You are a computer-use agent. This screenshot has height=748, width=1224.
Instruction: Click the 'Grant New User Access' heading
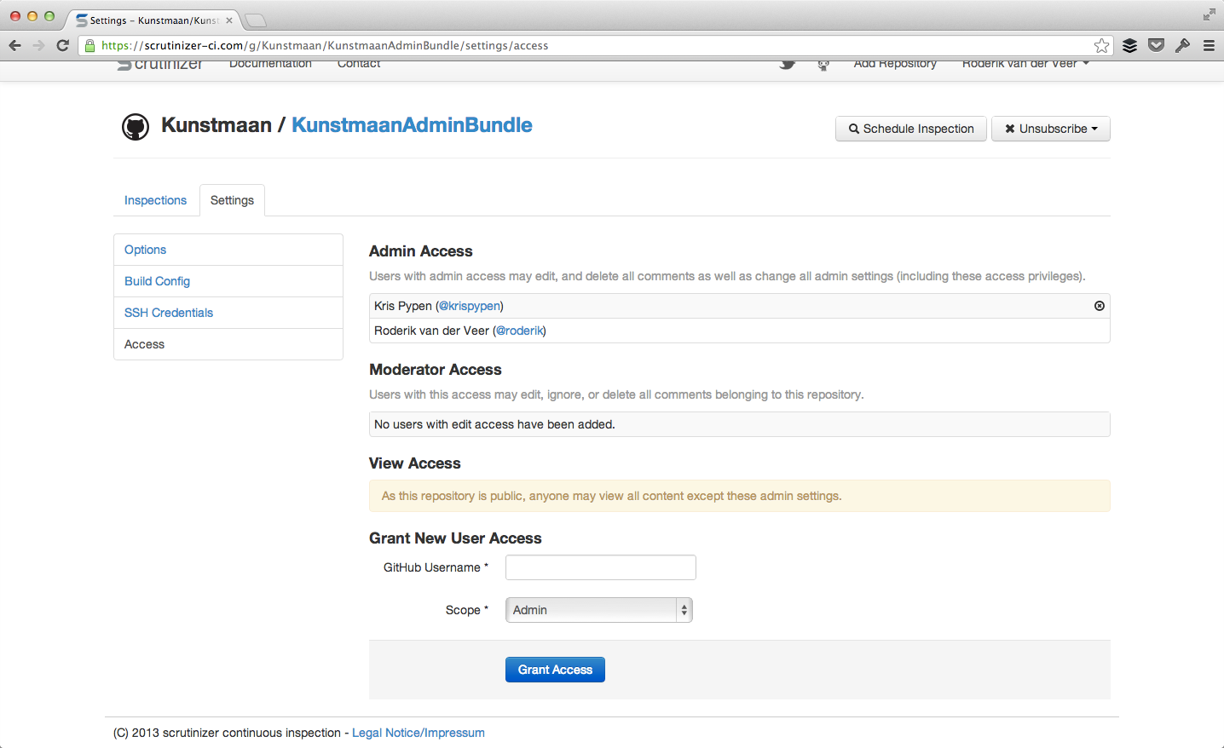pos(455,538)
